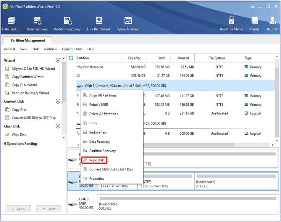Image resolution: width=281 pixels, height=222 pixels.
Task: Open the Partition menu
Action: pyautogui.click(x=50, y=49)
